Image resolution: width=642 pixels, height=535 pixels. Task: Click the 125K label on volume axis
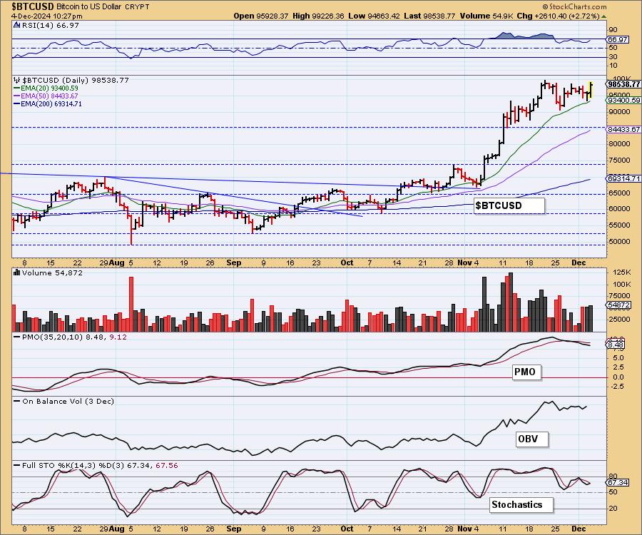[622, 272]
